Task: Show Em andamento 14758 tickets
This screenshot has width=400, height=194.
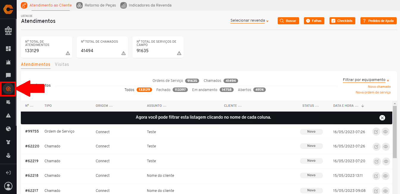Action: click(213, 90)
